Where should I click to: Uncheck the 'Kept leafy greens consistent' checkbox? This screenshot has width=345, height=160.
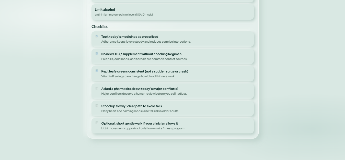[97, 71]
